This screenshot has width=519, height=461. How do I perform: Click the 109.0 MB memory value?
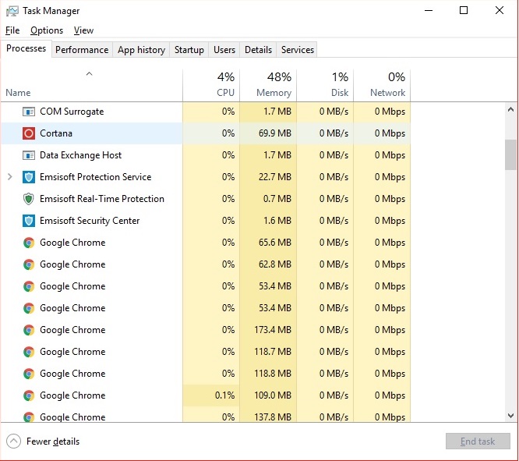tap(273, 395)
